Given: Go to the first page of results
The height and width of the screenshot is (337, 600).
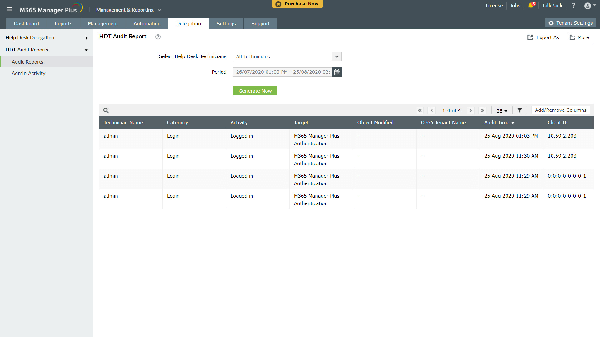Looking at the screenshot, I should pos(420,110).
